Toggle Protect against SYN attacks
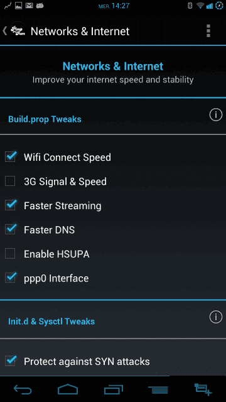 click(10, 361)
